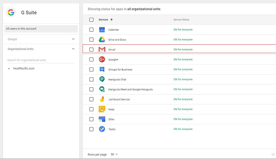Click the Gmail envelope icon
This screenshot has height=159, width=276.
click(x=102, y=49)
